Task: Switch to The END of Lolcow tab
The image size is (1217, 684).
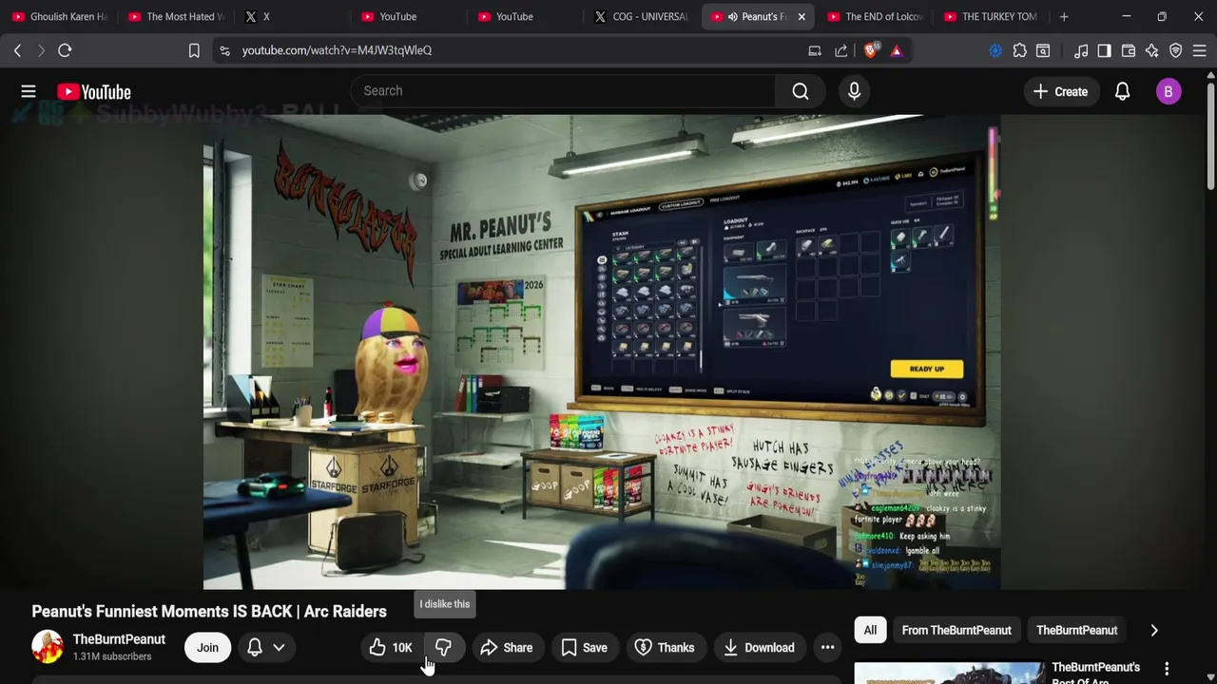Action: point(874,16)
